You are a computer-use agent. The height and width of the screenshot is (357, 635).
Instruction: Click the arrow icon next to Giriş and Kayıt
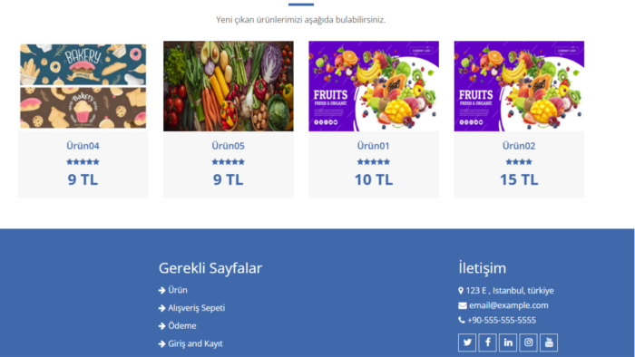click(x=162, y=343)
